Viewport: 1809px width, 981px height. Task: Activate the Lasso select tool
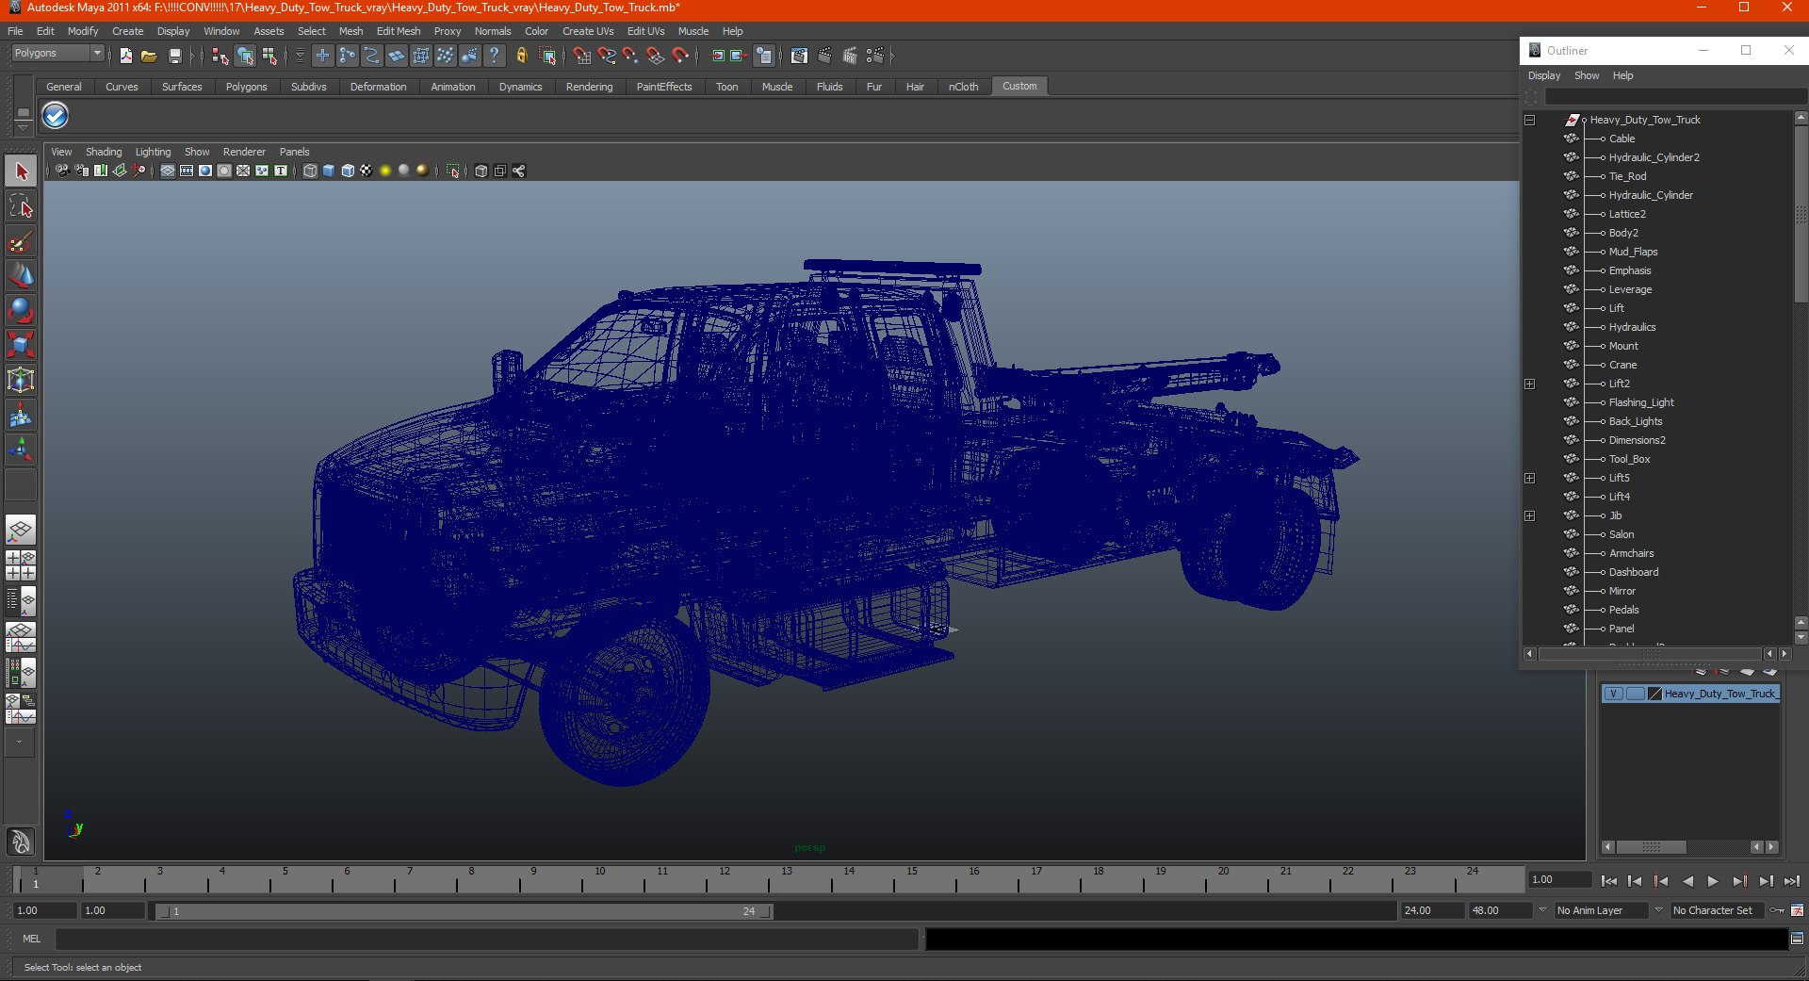pyautogui.click(x=21, y=206)
